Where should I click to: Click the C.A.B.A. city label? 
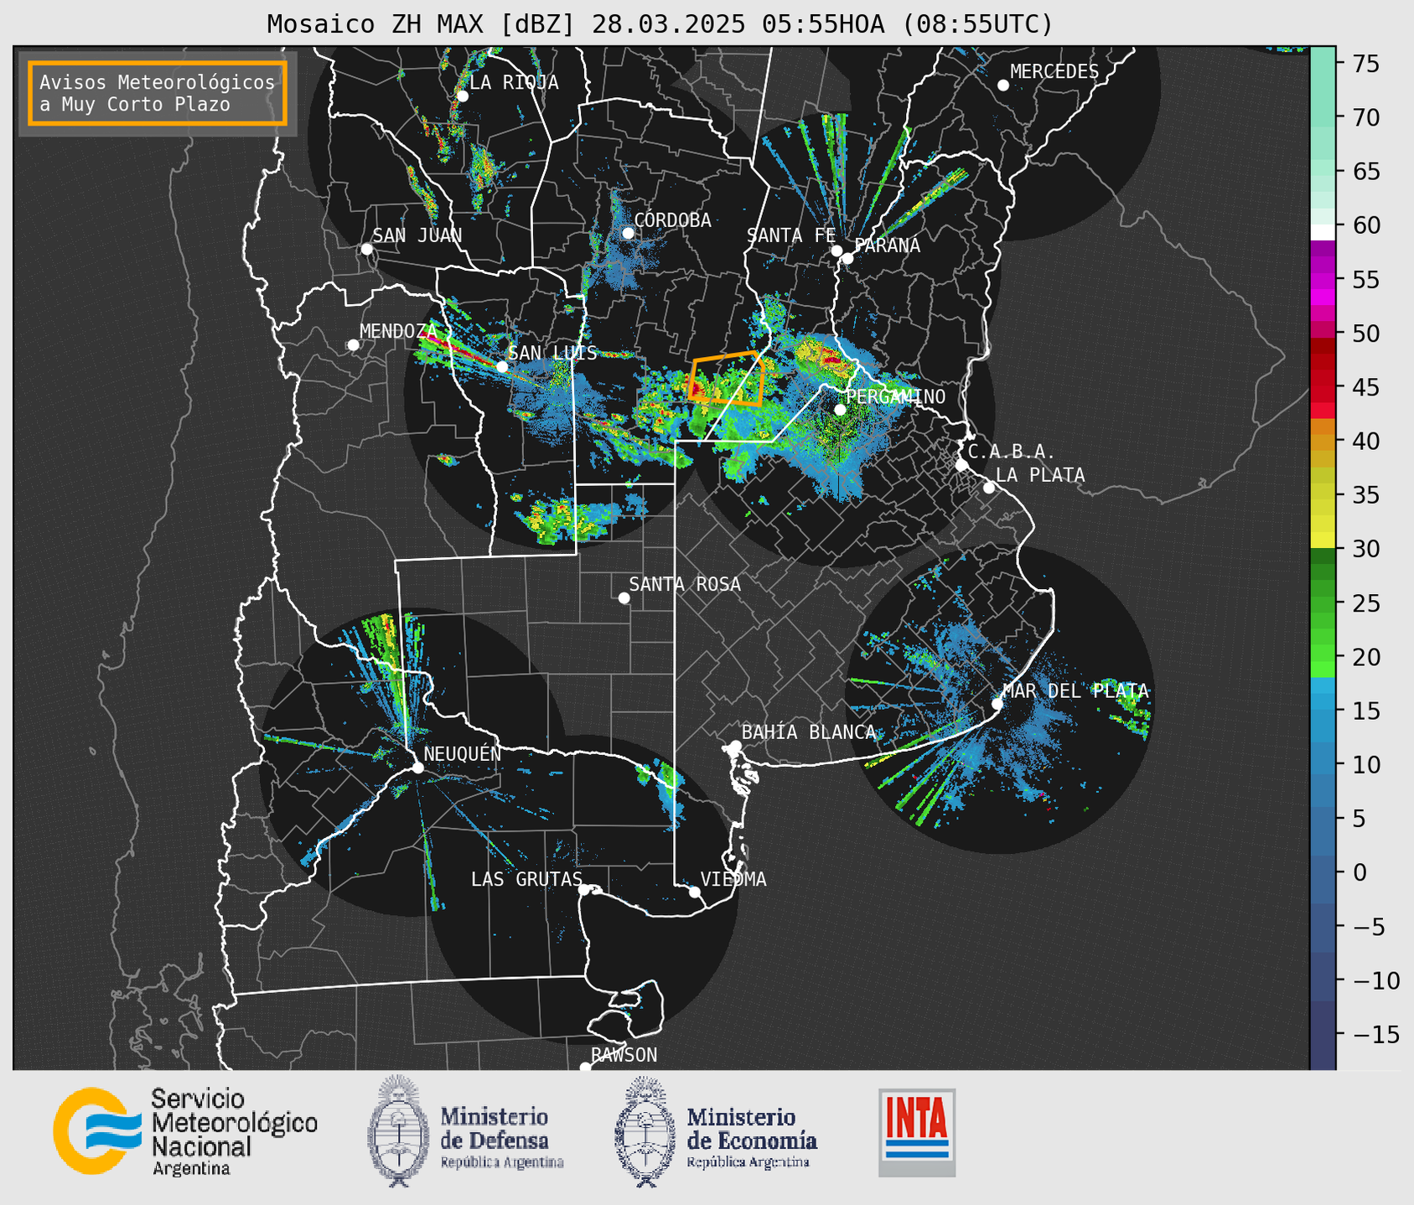pyautogui.click(x=1012, y=452)
